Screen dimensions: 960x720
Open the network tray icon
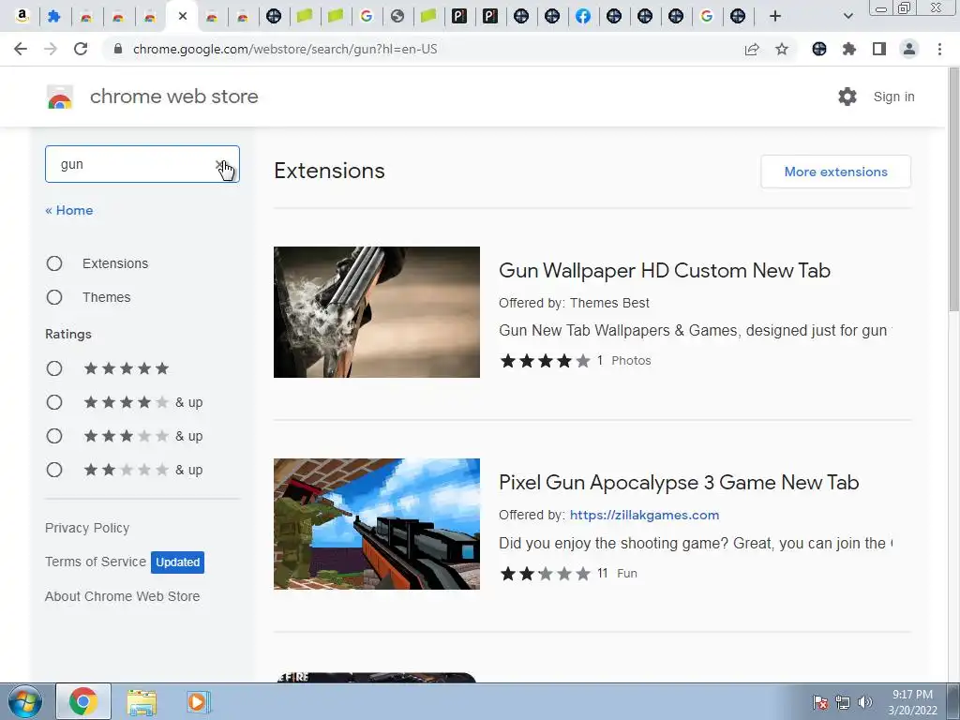pos(843,702)
